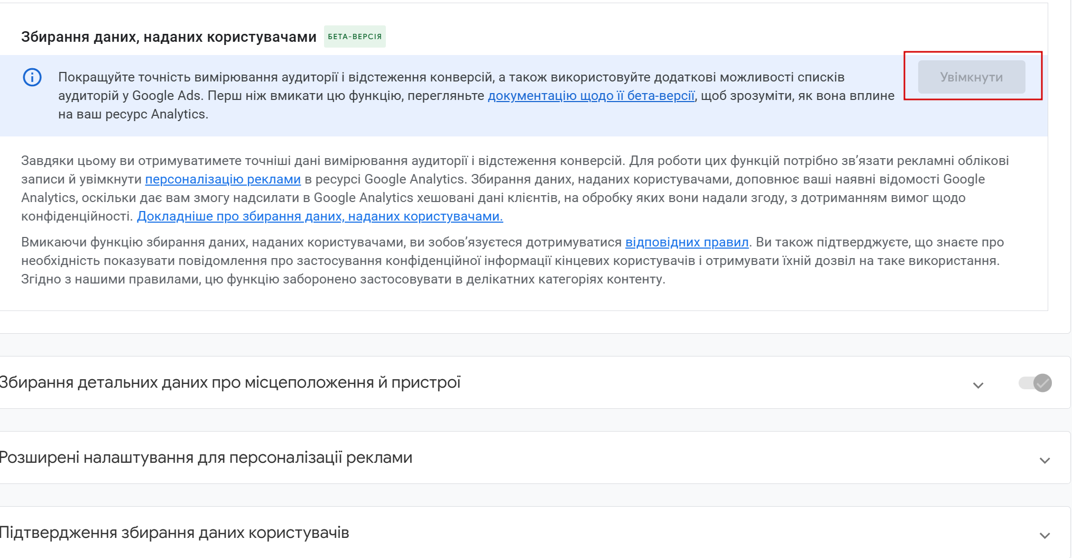Click heading Збирання даних, наданих користувачами
The image size is (1072, 558).
(x=169, y=37)
